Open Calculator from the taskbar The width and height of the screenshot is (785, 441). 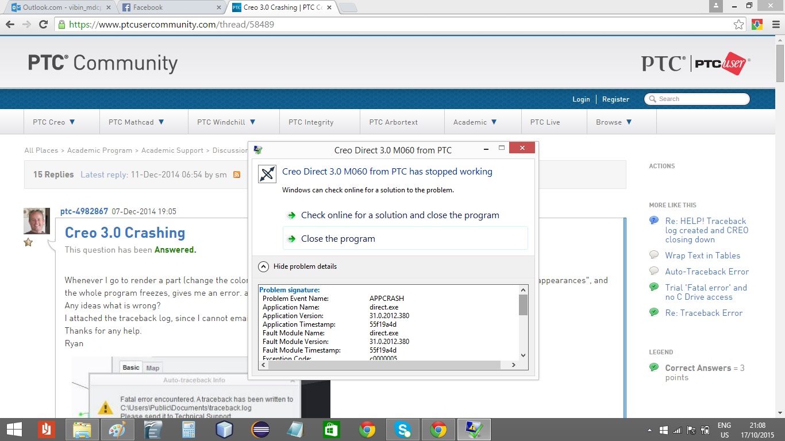tap(188, 429)
